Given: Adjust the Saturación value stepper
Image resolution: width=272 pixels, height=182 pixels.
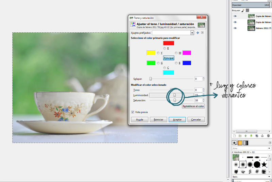Looking at the screenshot, I should click(203, 100).
